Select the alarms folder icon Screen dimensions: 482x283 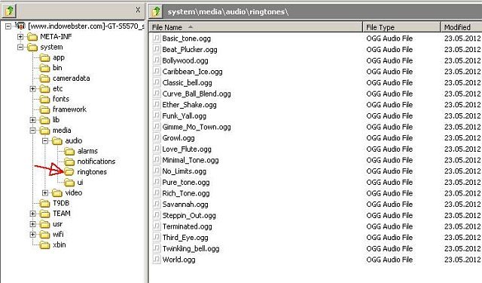(70, 151)
